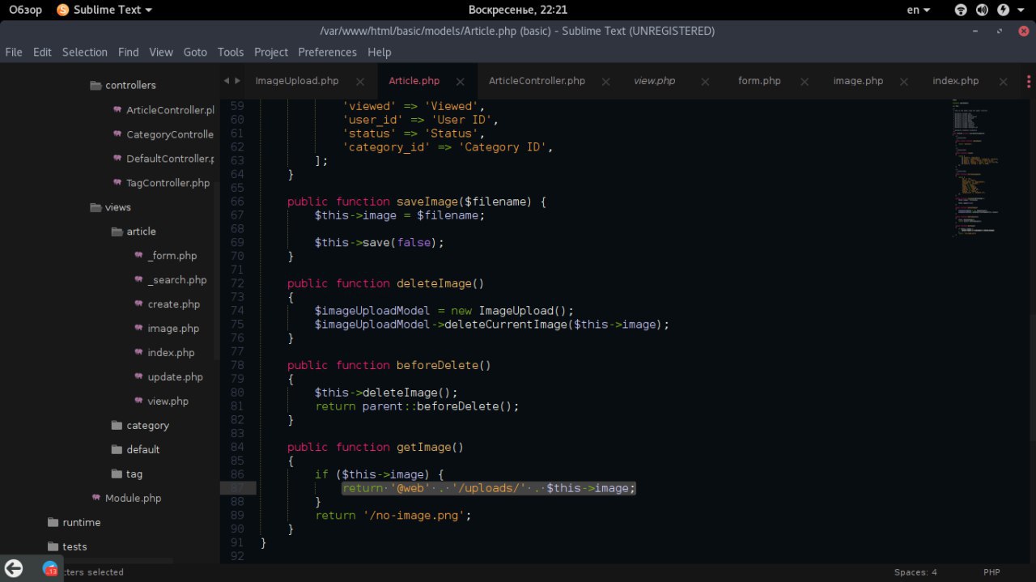The width and height of the screenshot is (1036, 582).
Task: Click the folder icon beside article
Action: tap(117, 232)
